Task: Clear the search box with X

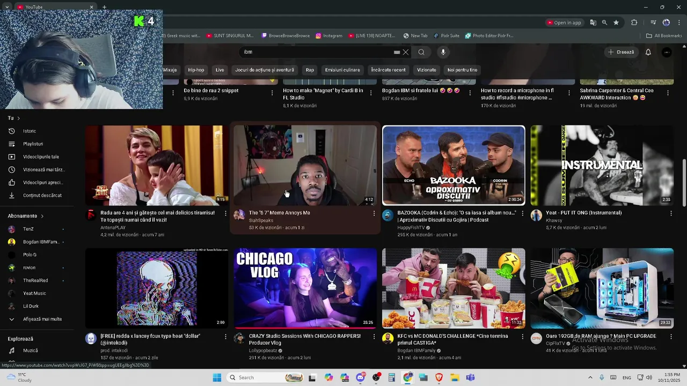Action: coord(406,52)
